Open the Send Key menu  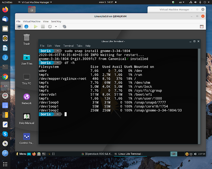click(56, 21)
